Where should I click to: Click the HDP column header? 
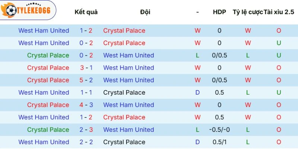[x=219, y=12]
